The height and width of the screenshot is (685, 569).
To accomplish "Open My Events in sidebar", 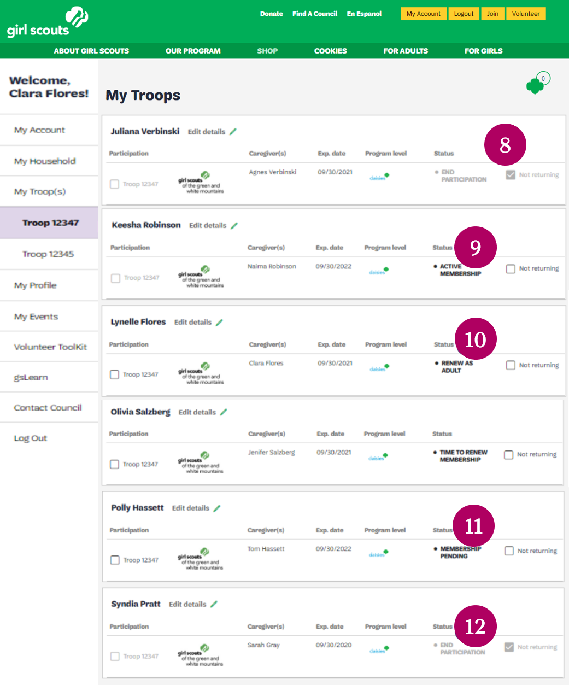I will point(49,316).
